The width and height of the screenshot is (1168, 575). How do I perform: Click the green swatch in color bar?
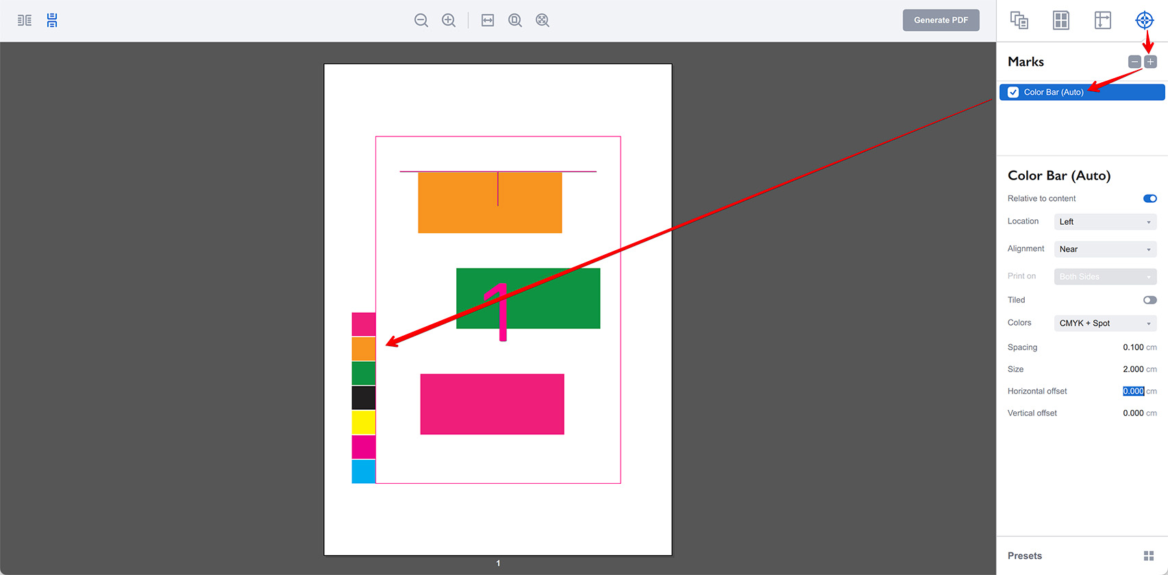(364, 374)
